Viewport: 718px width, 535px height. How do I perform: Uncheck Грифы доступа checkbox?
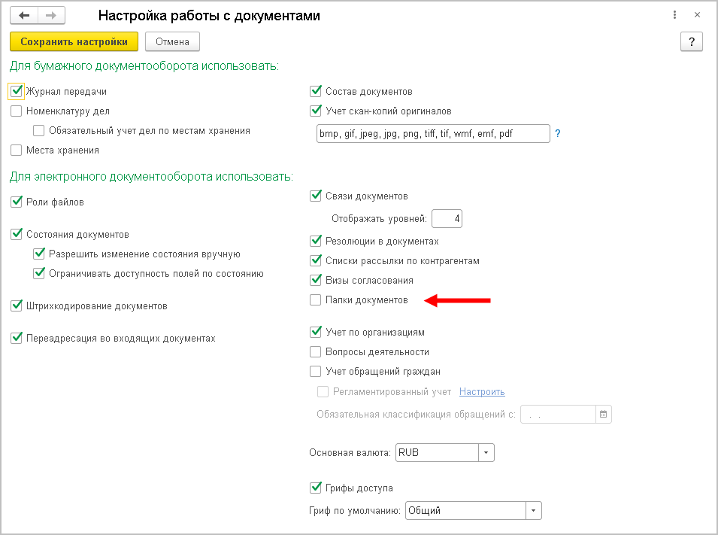tap(316, 488)
